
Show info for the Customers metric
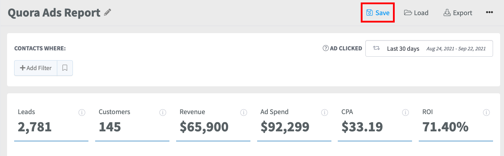(163, 113)
